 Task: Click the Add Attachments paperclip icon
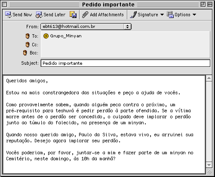tap(85, 15)
